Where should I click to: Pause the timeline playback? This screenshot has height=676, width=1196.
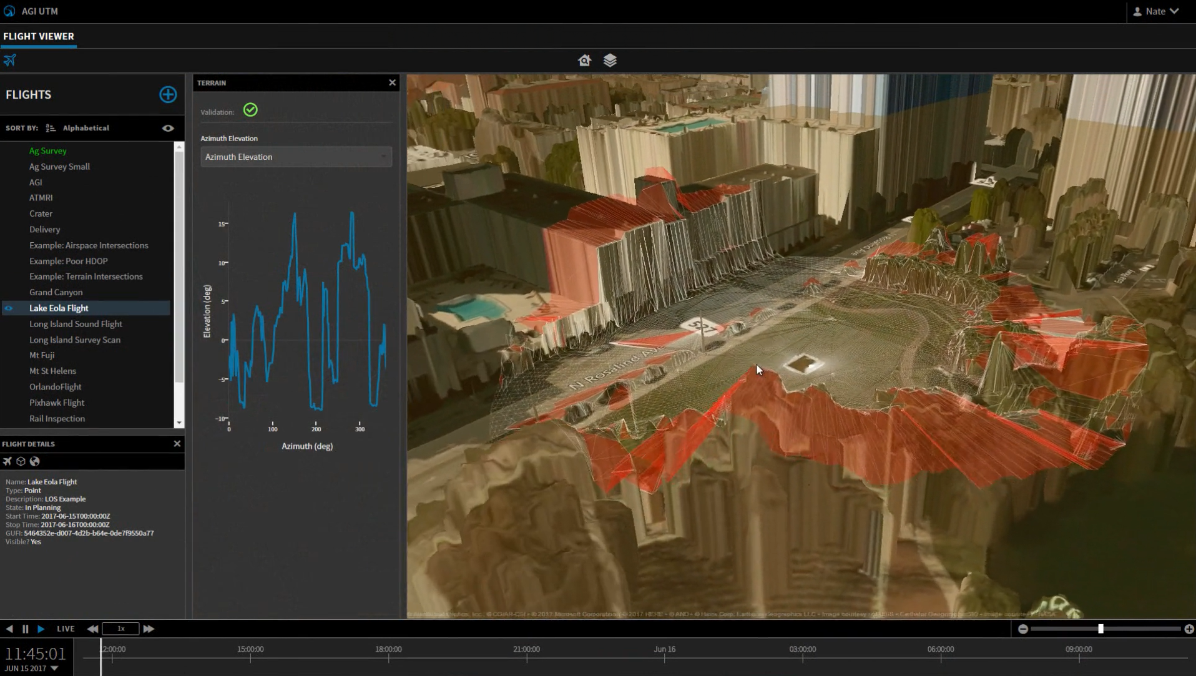(25, 629)
